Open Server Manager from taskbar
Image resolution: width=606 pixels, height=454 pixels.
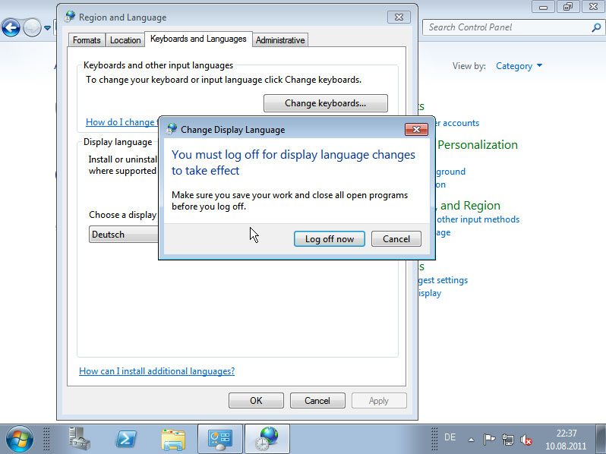(x=80, y=438)
